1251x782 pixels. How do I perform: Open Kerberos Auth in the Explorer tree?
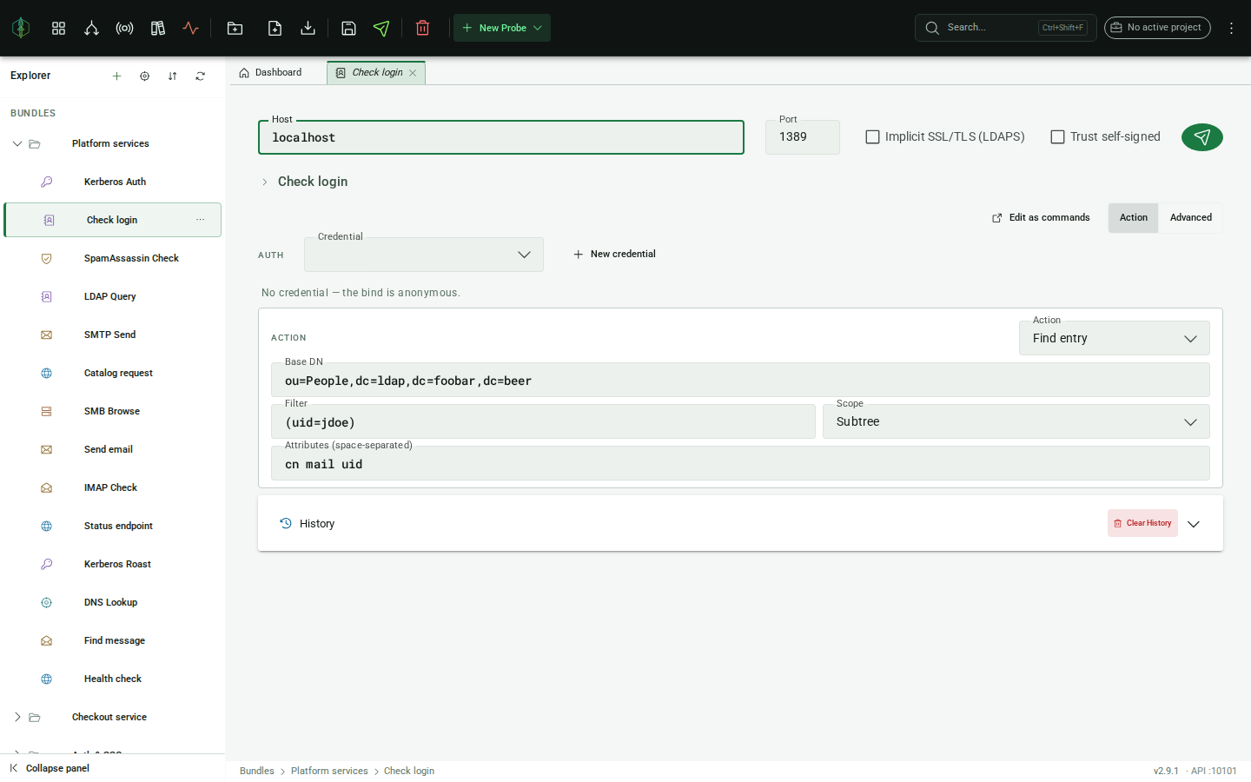(x=113, y=182)
